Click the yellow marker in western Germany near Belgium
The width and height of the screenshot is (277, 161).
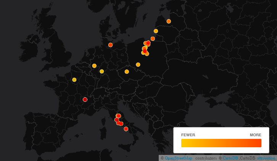[94, 66]
